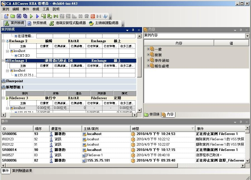Screen dimensions: 251x180
Task: Click the events panel horizontal scrollbar
Action: (x=123, y=165)
